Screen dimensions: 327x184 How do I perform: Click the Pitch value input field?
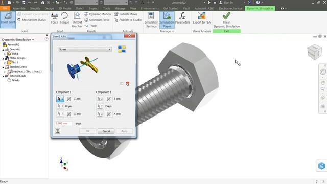(x=63, y=123)
